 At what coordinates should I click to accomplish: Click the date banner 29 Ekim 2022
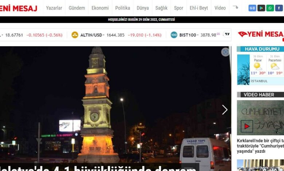point(142,20)
